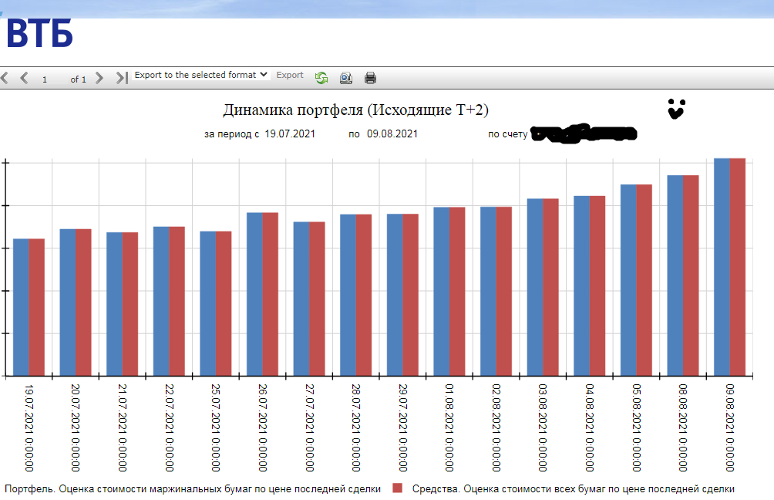Click the 03.08.2021 red bar

pos(551,287)
